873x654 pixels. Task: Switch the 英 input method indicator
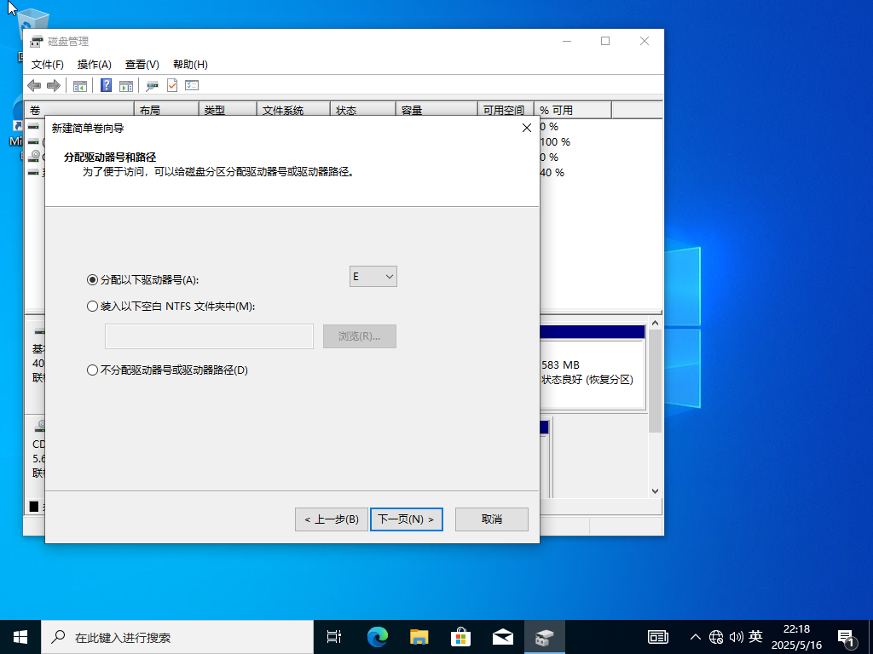coord(755,636)
